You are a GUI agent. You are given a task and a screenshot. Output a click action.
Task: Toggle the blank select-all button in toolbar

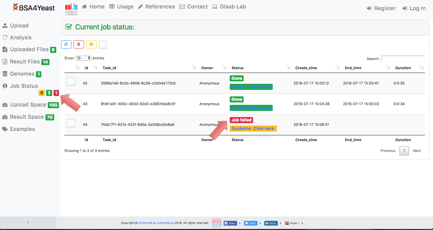point(103,44)
